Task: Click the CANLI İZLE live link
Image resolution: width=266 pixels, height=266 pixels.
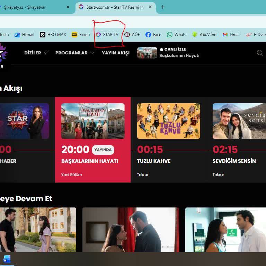Action: (x=173, y=49)
